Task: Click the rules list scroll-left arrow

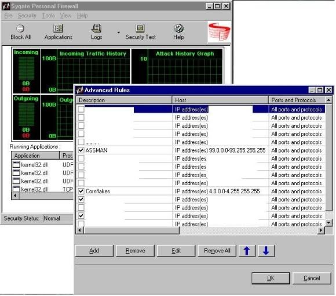Action: click(x=80, y=230)
